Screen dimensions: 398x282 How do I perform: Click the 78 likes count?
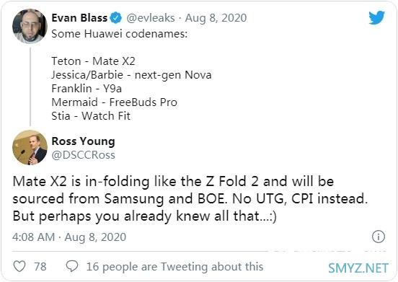(40, 267)
